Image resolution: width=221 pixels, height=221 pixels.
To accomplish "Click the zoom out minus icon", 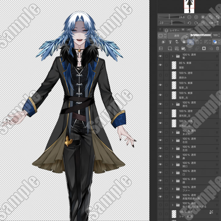I will 189,17.
